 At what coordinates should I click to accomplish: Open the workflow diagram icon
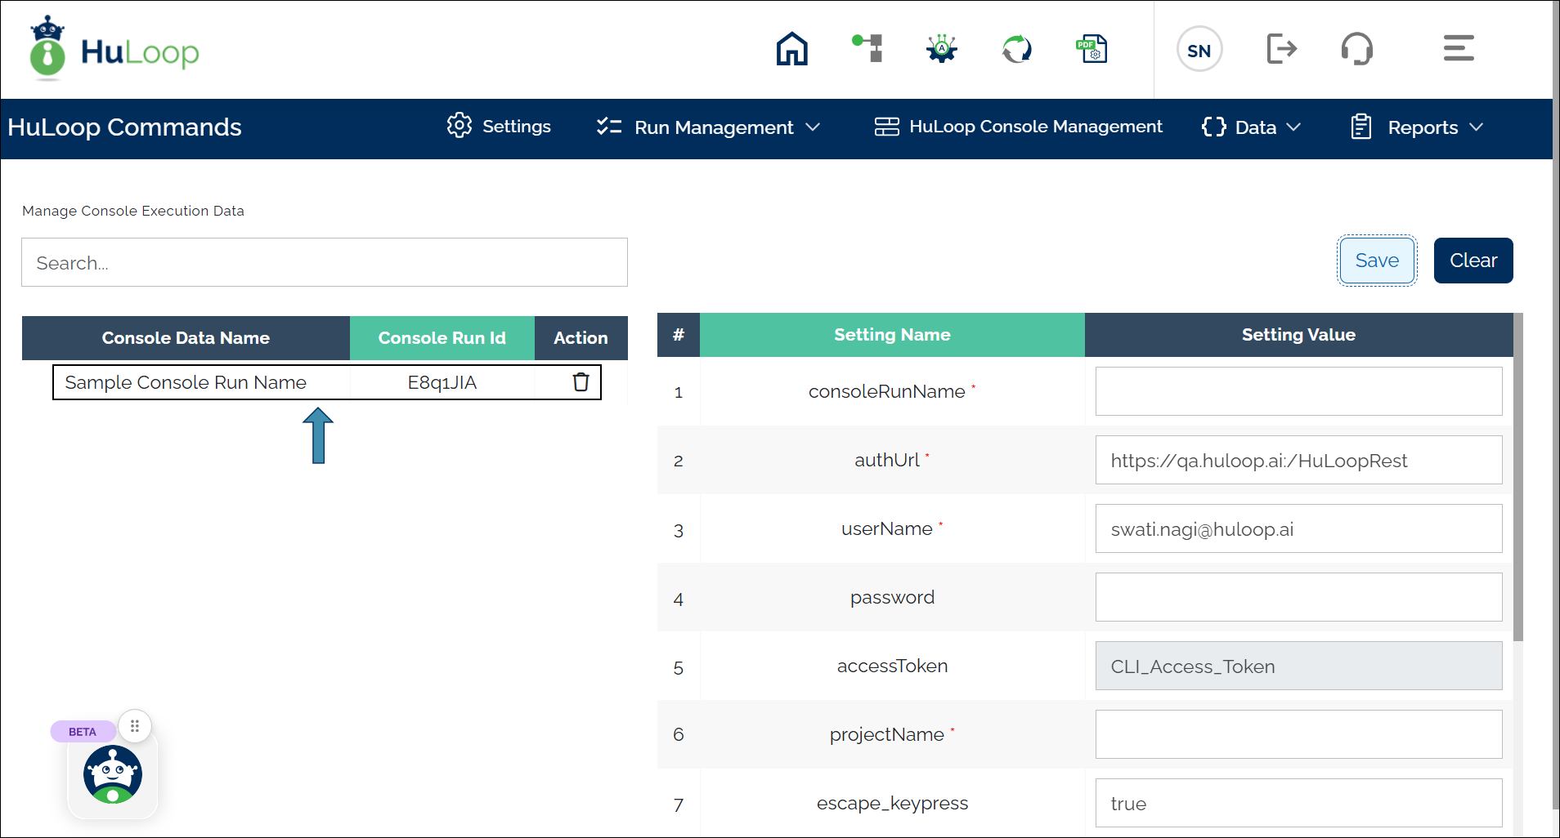867,49
